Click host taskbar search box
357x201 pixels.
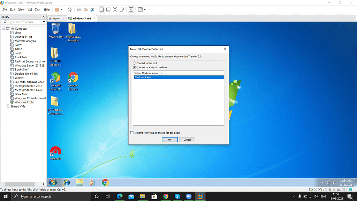point(51,196)
